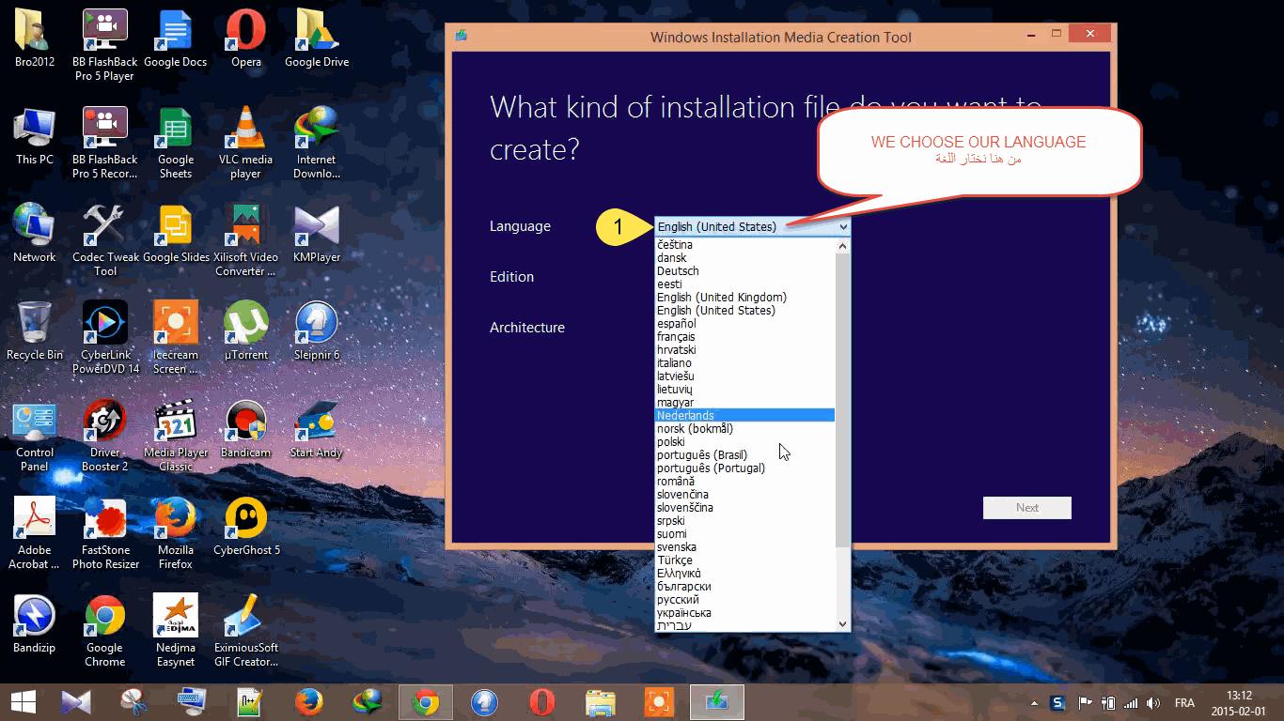Collapse the Language dropdown arrow
Image resolution: width=1284 pixels, height=721 pixels.
pos(843,226)
